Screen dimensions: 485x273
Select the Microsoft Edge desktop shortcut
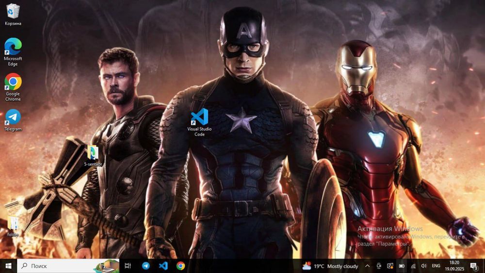coord(13,52)
